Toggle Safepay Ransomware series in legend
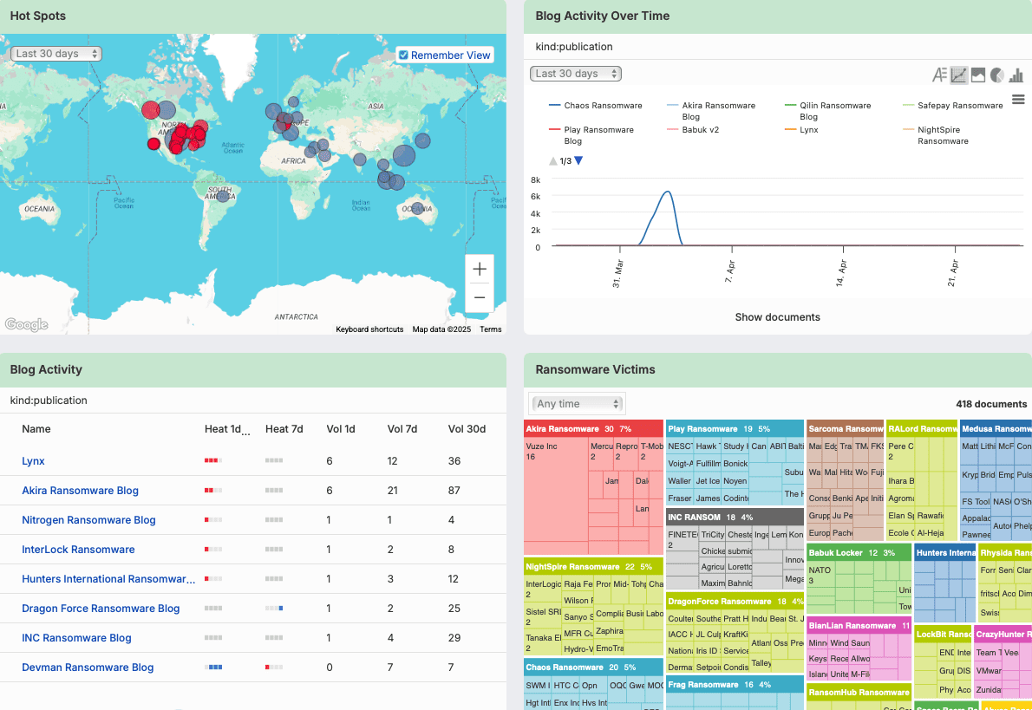The height and width of the screenshot is (710, 1032). 953,105
